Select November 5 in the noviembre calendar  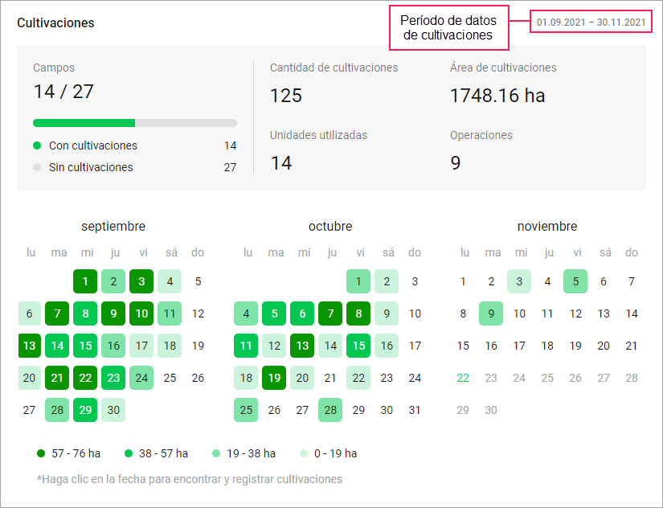[575, 282]
